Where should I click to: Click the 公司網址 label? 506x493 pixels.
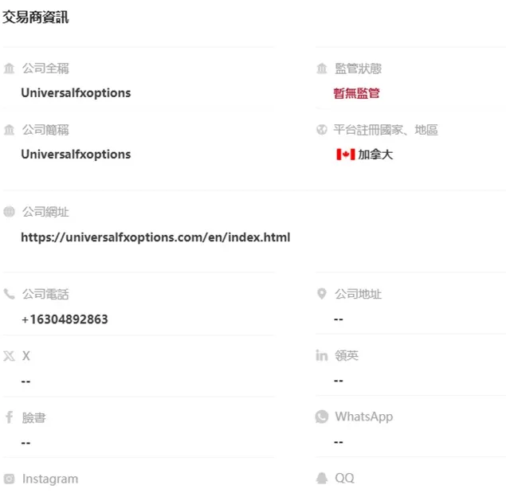click(x=45, y=212)
